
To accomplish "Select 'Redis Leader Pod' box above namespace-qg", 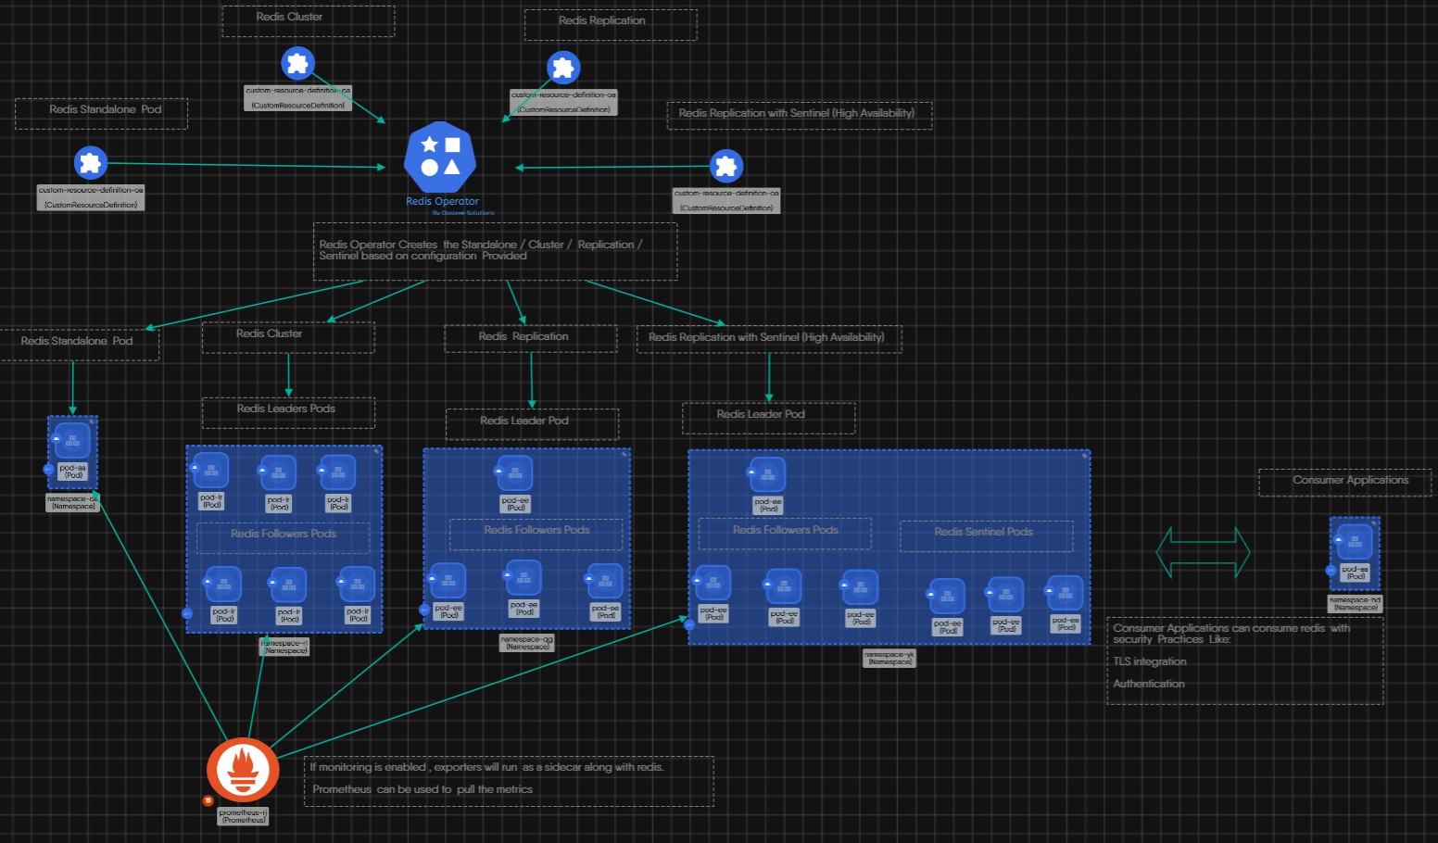I will pos(532,424).
